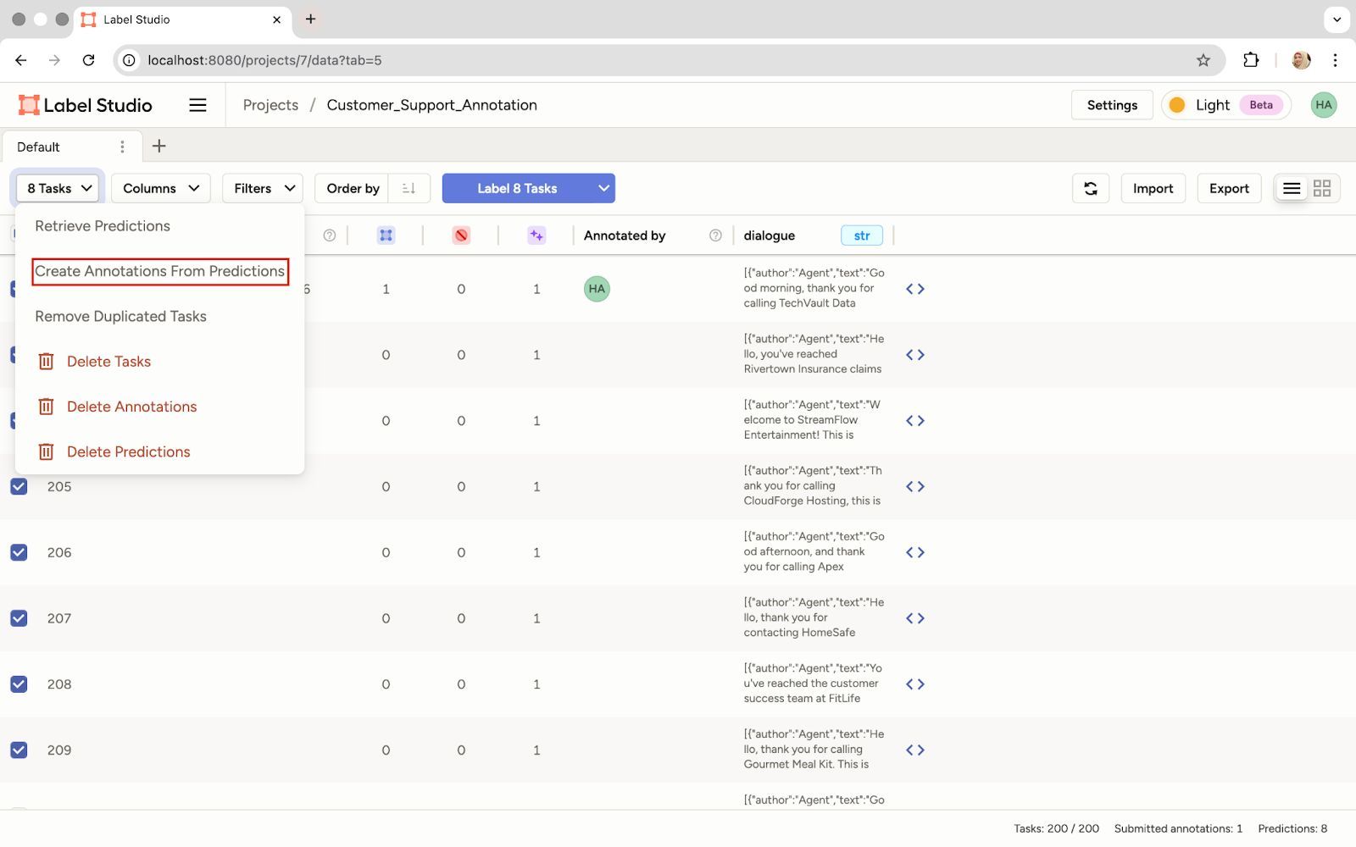Expand the Label 8 Tasks arrow menu
The image size is (1356, 847).
point(603,188)
